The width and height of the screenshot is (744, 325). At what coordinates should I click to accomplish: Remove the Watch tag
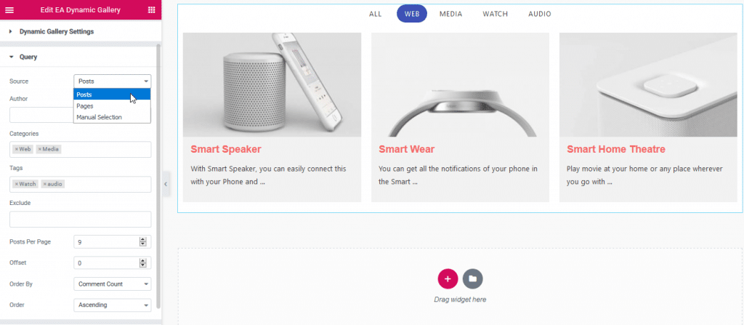click(x=16, y=184)
